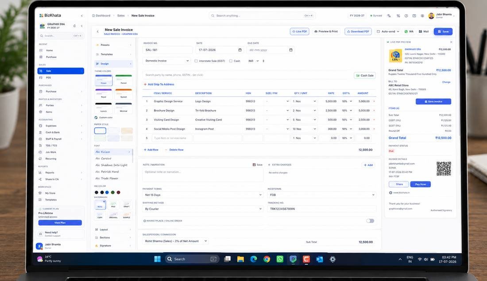Expand the Signature section

[113, 246]
